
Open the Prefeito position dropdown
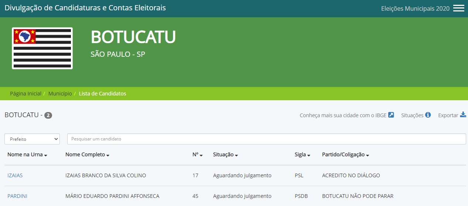[x=32, y=139]
